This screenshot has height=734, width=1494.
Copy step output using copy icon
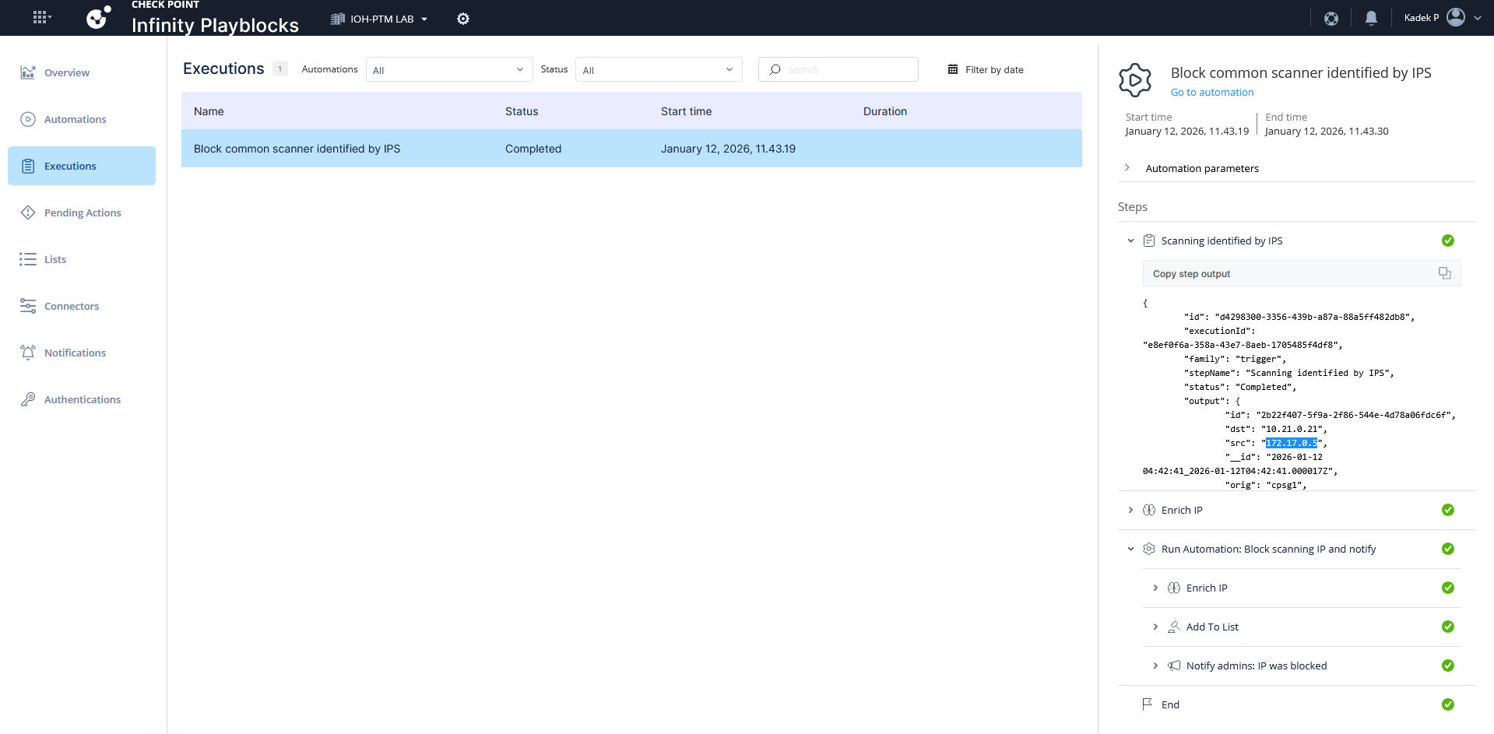coord(1444,273)
